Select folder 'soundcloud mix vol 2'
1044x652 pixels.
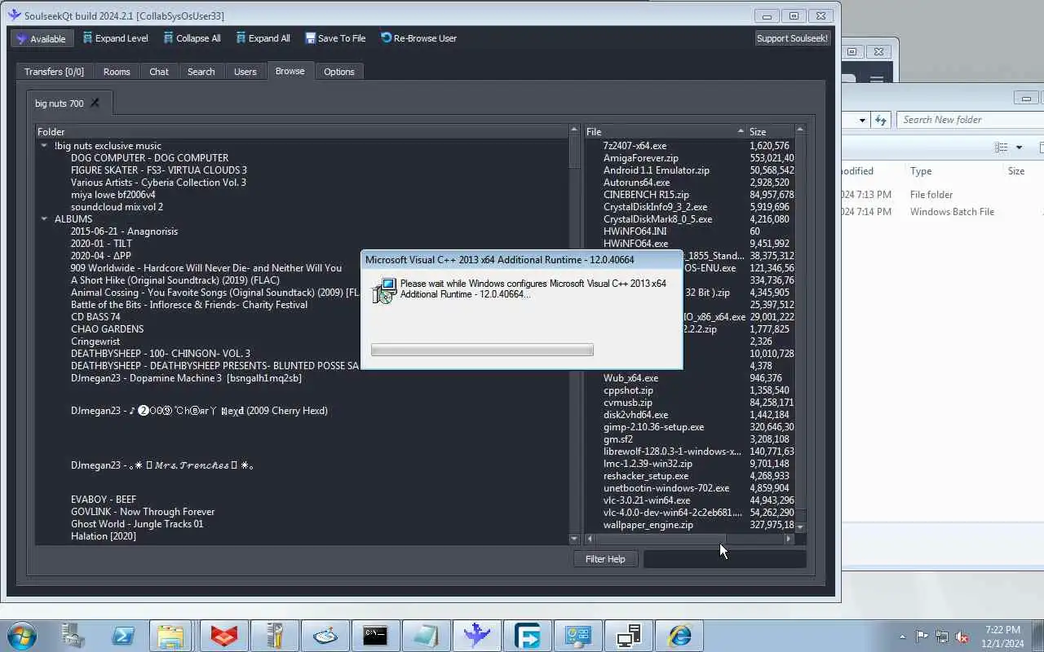click(x=117, y=207)
